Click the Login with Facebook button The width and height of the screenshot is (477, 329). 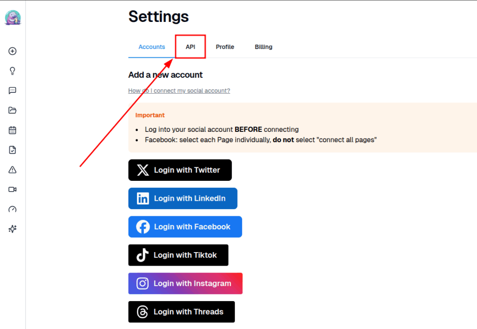(x=185, y=227)
